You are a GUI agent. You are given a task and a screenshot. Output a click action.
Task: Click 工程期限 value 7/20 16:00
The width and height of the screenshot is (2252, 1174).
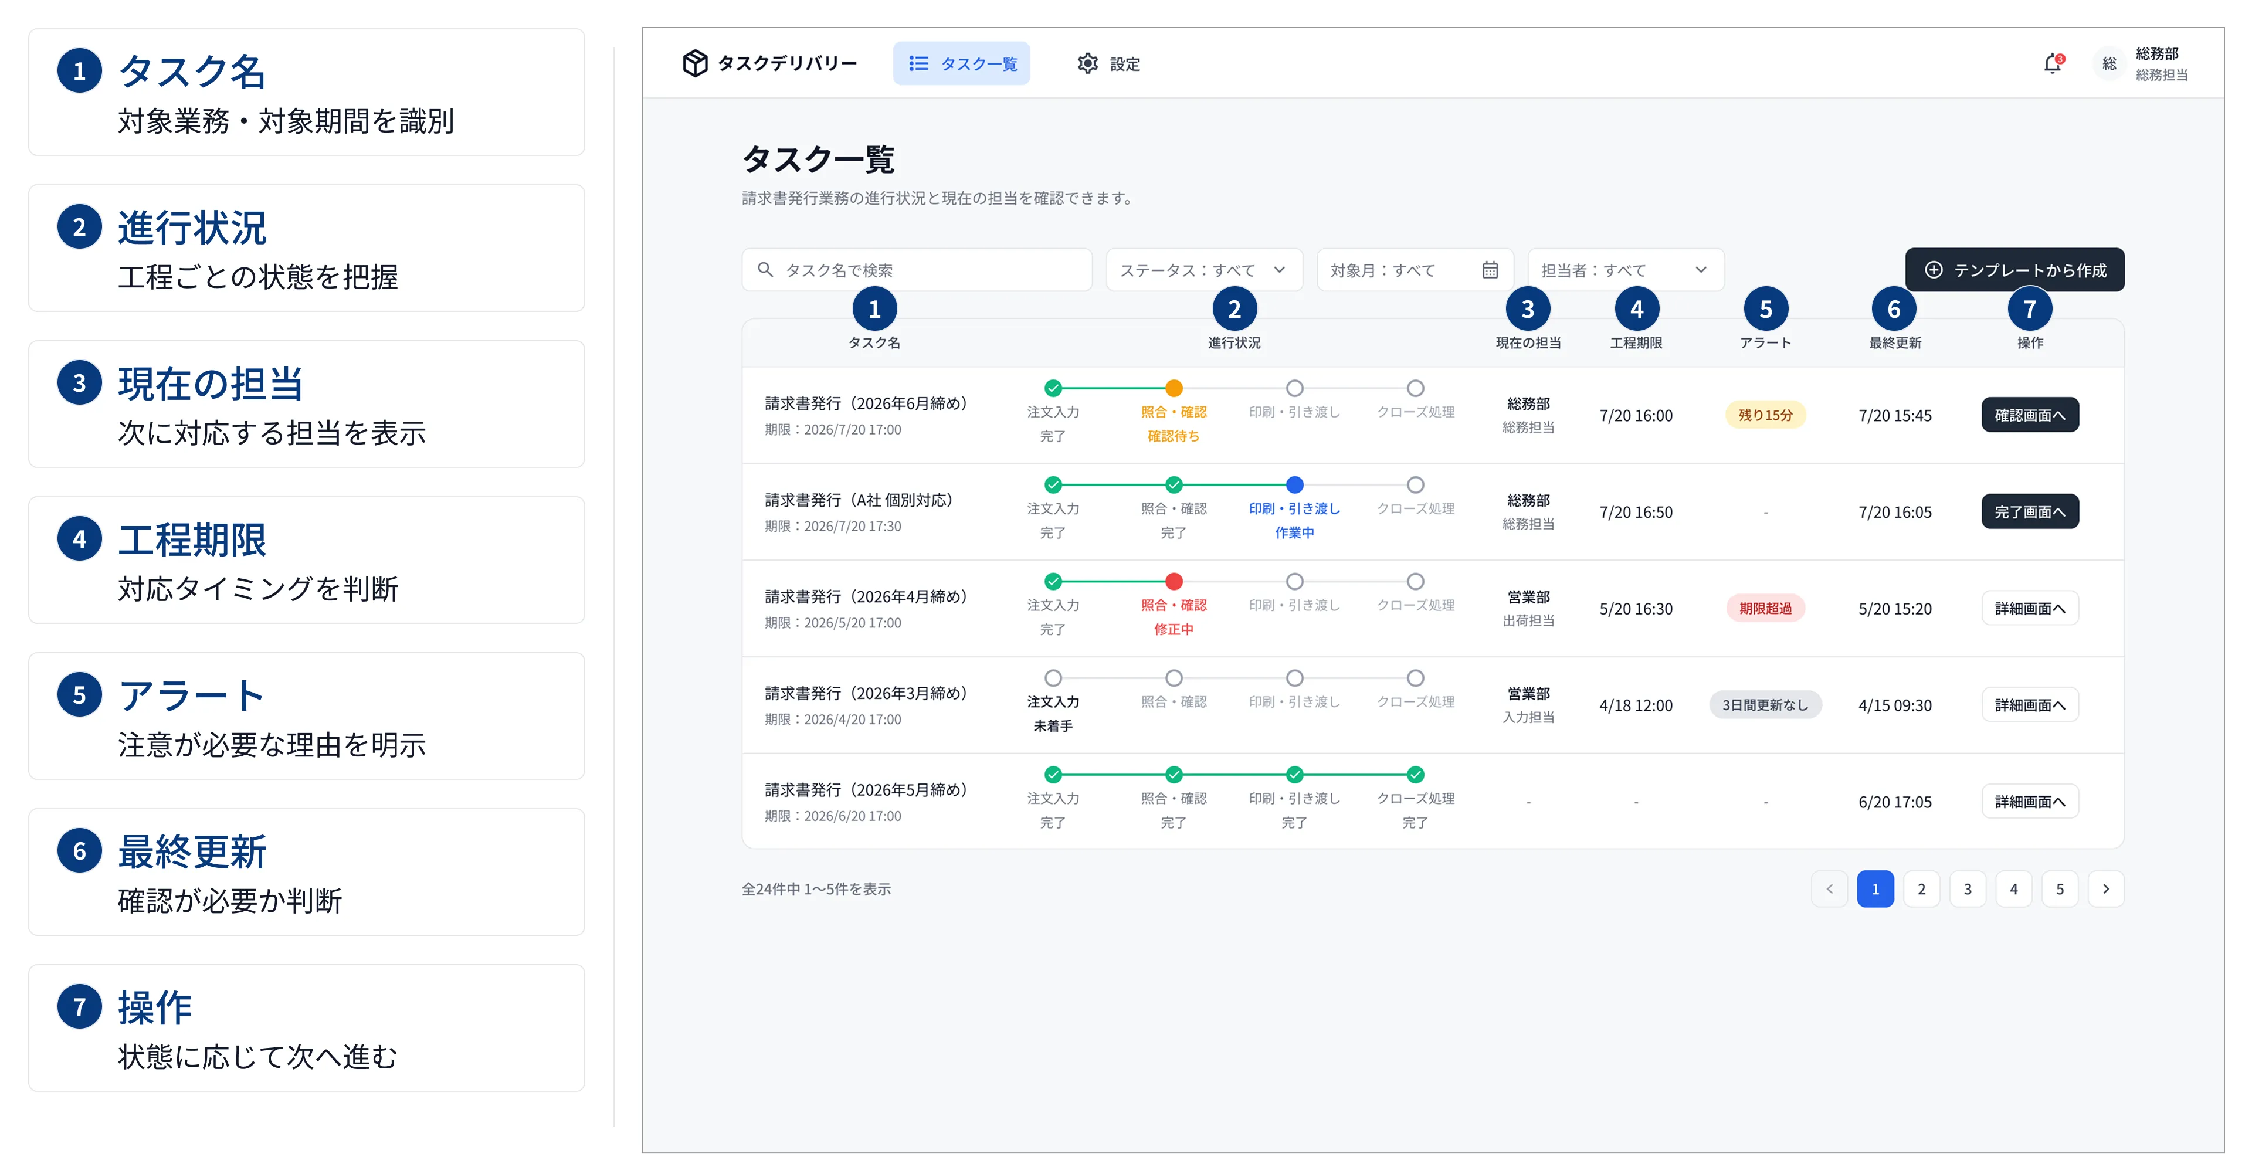1636,415
